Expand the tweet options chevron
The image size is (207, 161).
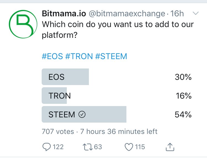coord(195,13)
